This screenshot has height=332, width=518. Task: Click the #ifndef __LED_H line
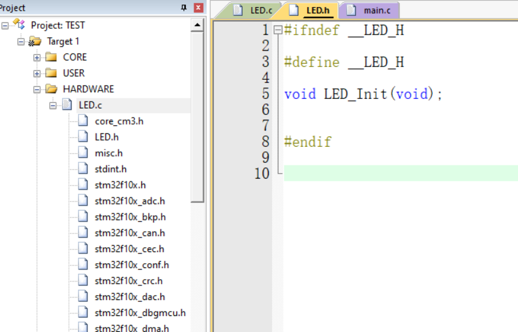(x=344, y=31)
